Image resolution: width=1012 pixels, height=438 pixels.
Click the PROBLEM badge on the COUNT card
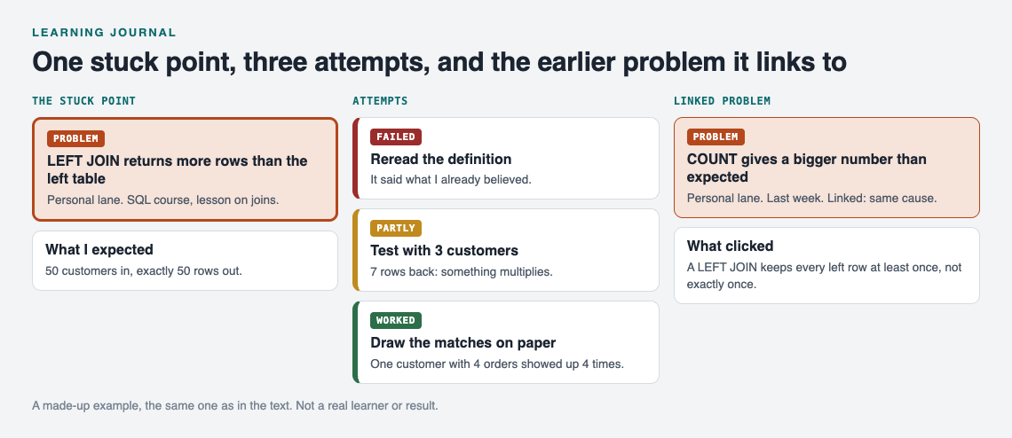716,137
